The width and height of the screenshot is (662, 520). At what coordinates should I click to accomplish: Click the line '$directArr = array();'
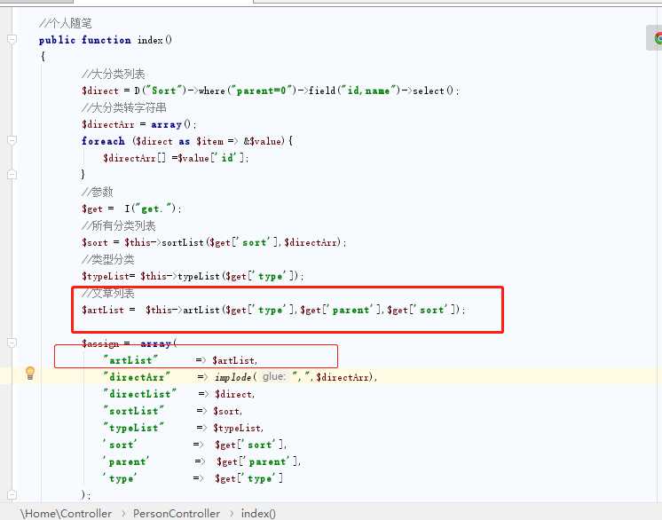139,124
